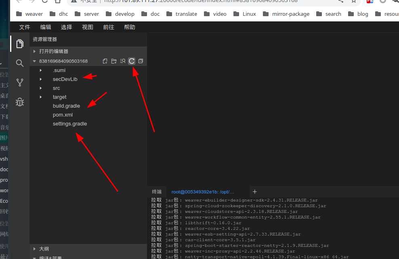Create a new folder in workspace

[114, 61]
